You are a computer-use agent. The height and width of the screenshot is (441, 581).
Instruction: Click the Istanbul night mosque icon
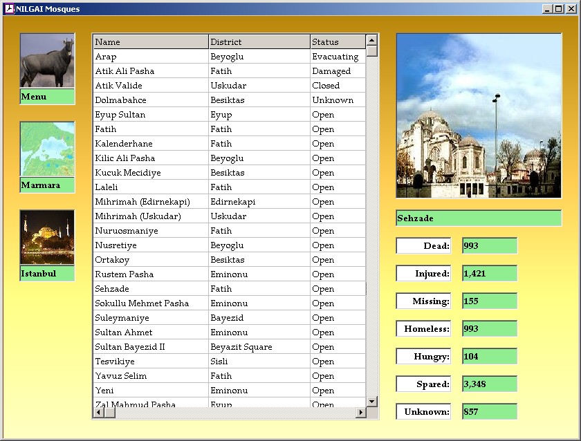47,237
